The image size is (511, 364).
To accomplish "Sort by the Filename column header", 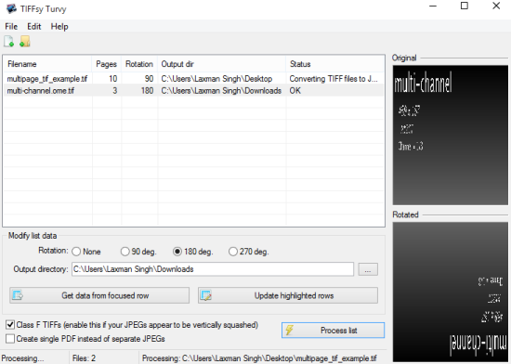I will click(x=47, y=64).
